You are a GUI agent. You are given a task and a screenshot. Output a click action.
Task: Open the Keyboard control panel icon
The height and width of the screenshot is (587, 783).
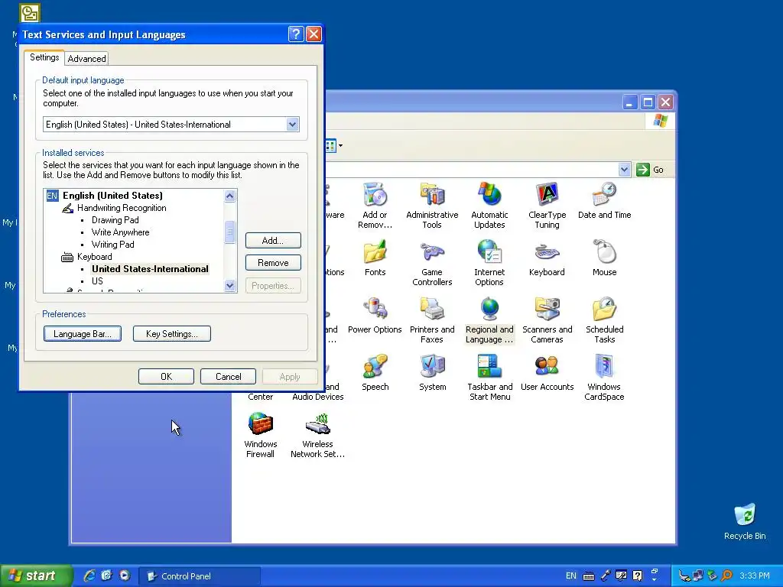point(547,258)
